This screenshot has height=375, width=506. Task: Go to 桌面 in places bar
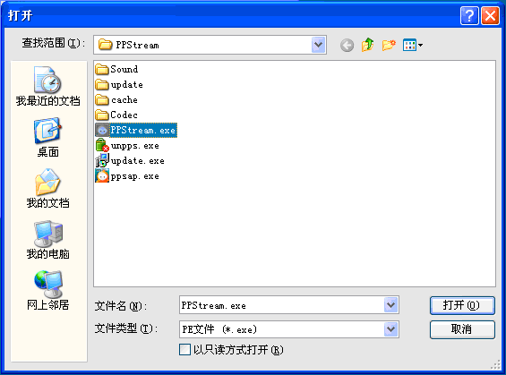pyautogui.click(x=47, y=137)
